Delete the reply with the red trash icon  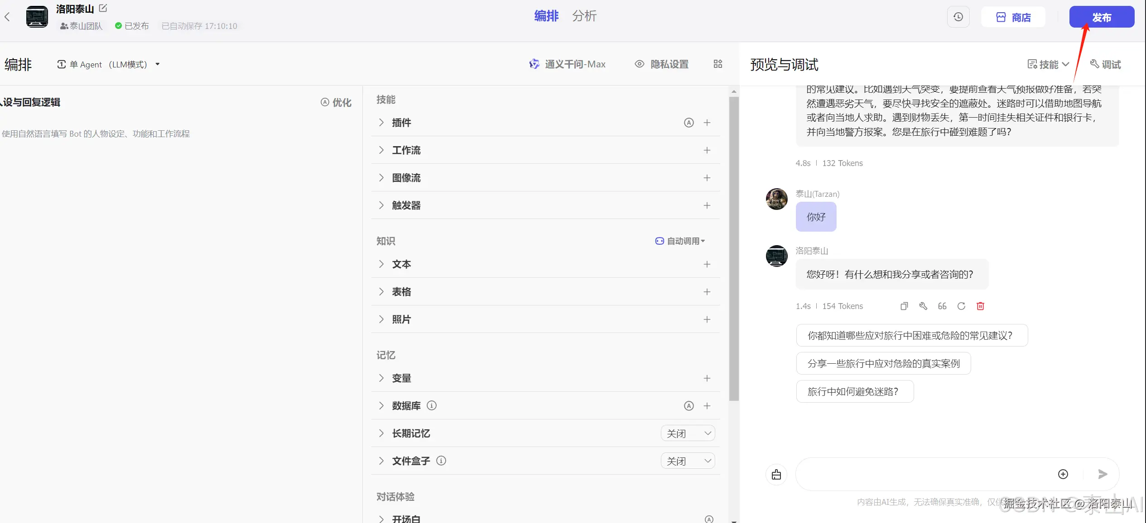tap(980, 306)
